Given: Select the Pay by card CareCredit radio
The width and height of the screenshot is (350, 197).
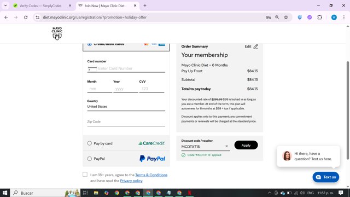Looking at the screenshot, I should [90, 143].
